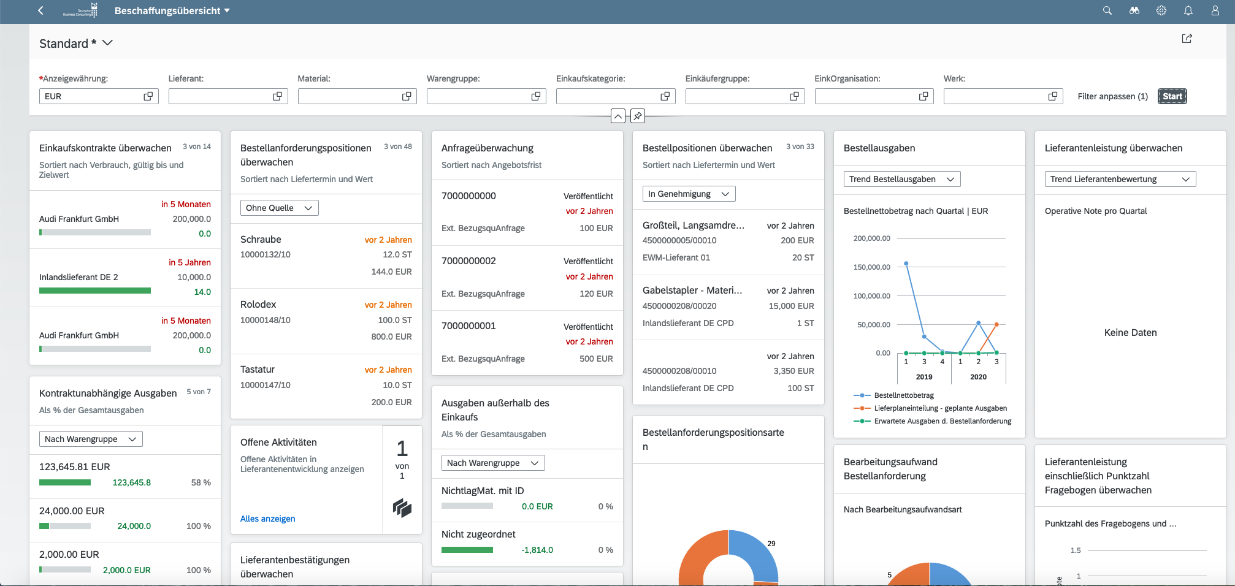Open Bestellpositionen überwachen card header

(728, 156)
